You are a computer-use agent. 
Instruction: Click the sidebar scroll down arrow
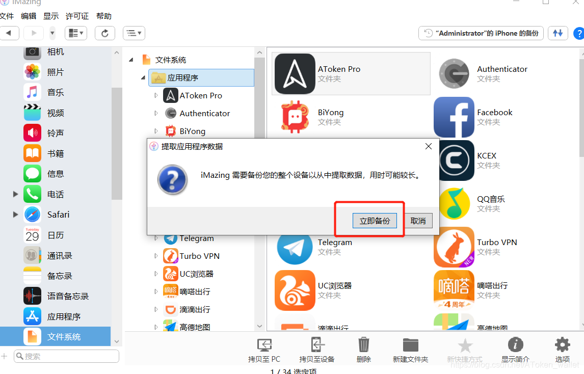click(x=117, y=341)
